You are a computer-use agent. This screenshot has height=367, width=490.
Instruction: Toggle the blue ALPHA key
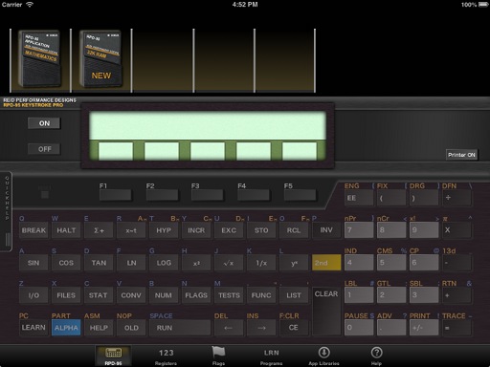66,328
